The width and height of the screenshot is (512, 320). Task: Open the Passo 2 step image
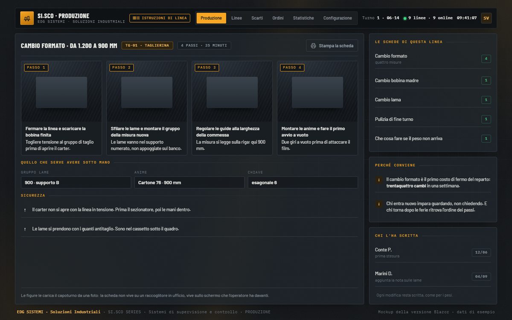pos(147,92)
